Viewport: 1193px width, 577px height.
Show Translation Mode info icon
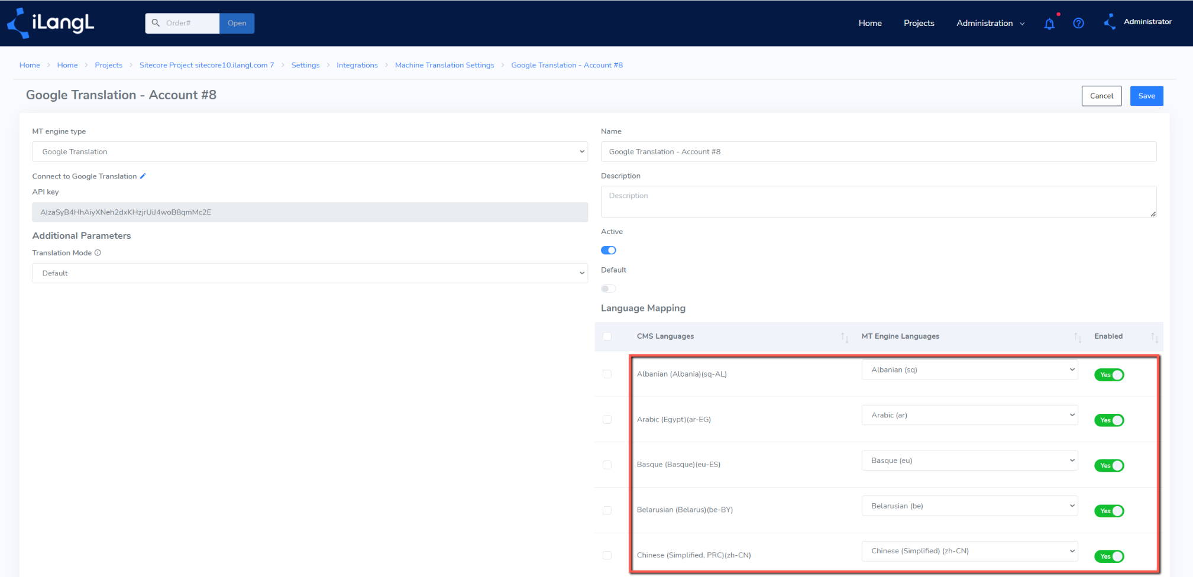pyautogui.click(x=98, y=252)
